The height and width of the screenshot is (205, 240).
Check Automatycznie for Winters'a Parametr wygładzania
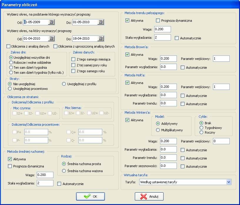pos(182,150)
